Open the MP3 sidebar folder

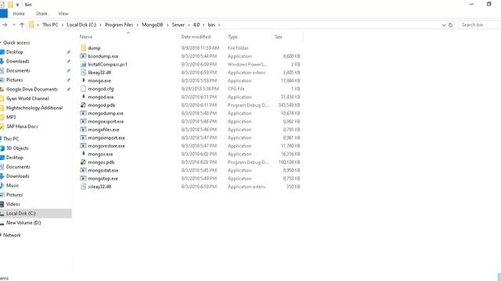(x=11, y=117)
